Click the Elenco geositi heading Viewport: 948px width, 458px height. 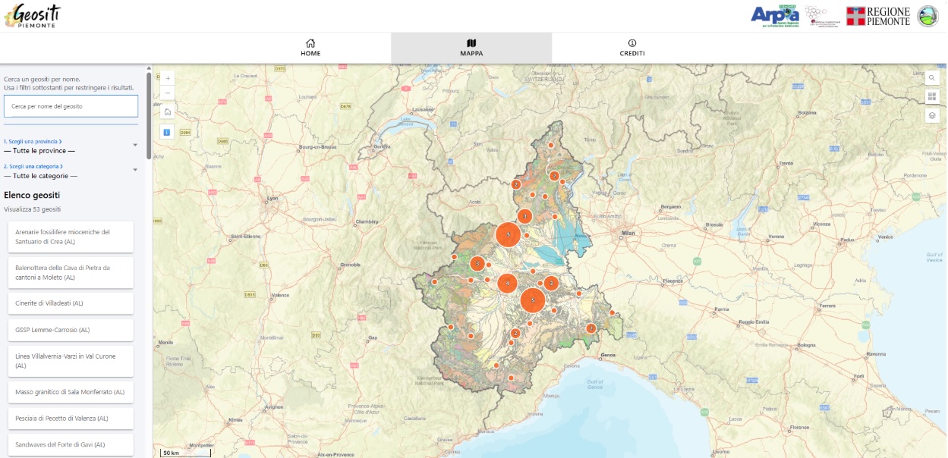coord(32,195)
